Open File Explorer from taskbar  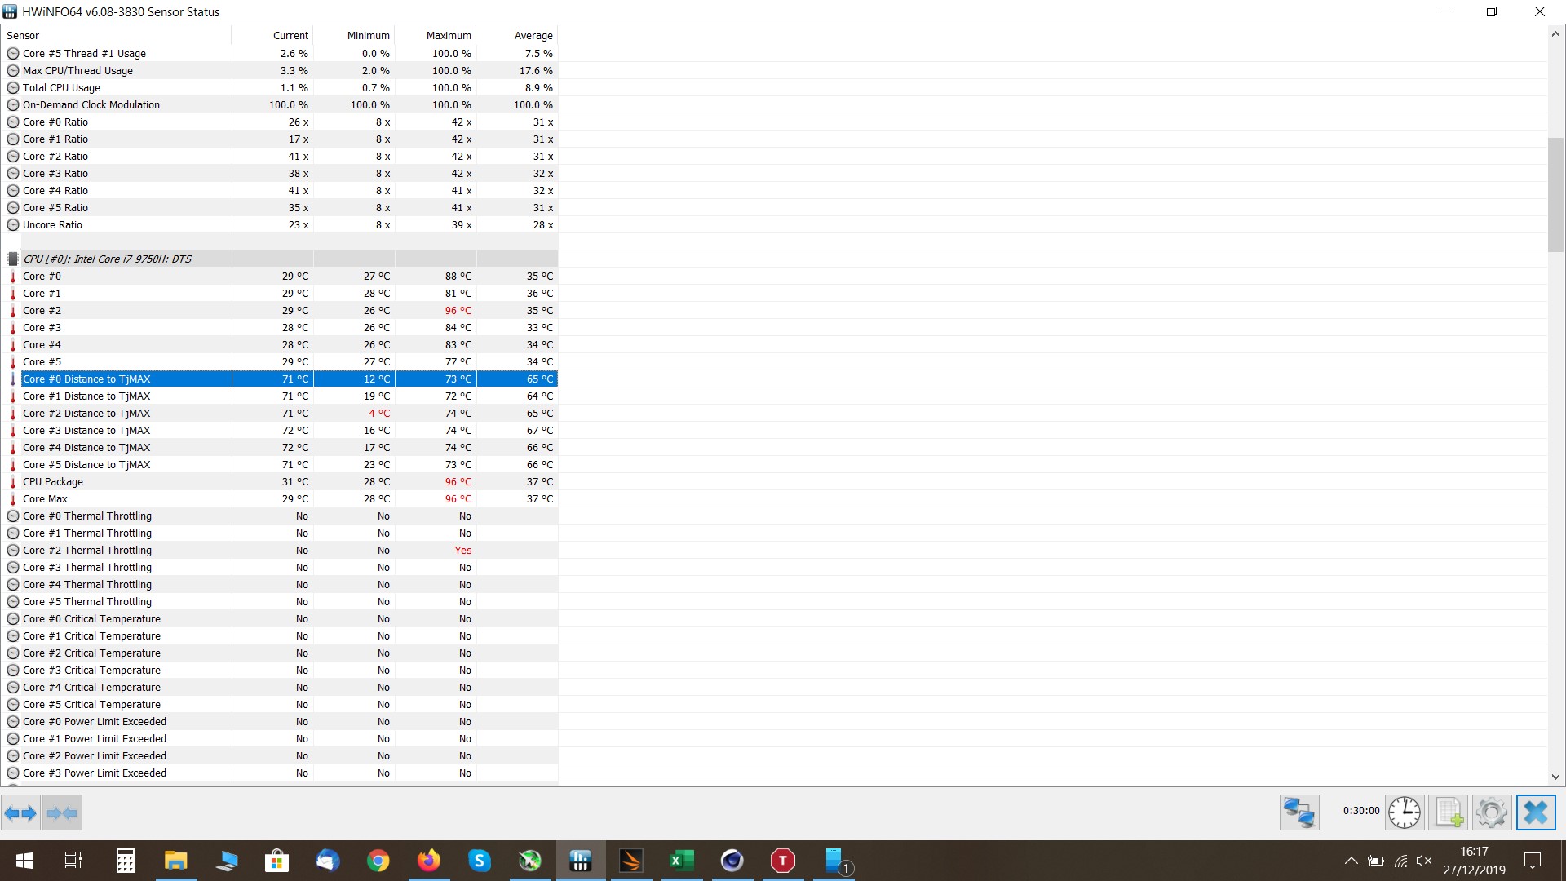pos(175,861)
